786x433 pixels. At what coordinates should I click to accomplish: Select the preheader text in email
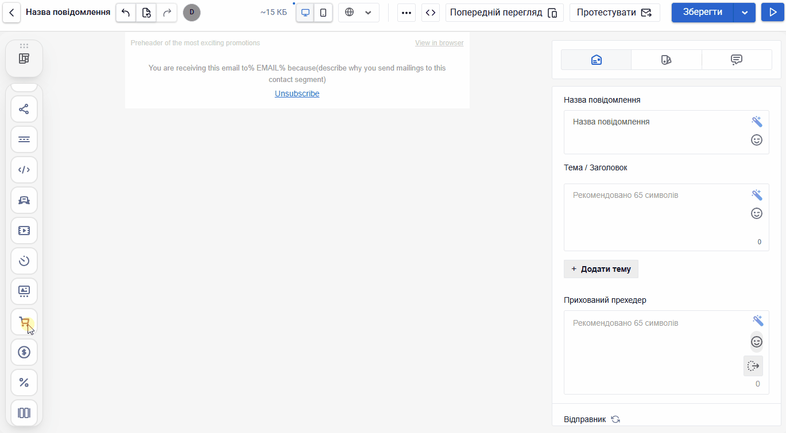(195, 43)
